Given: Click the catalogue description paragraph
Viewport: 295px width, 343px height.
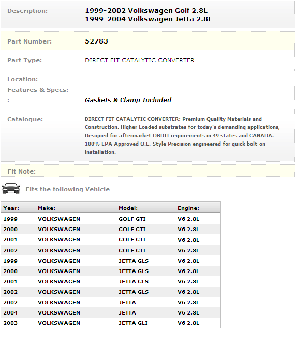Looking at the screenshot, I should 183,135.
